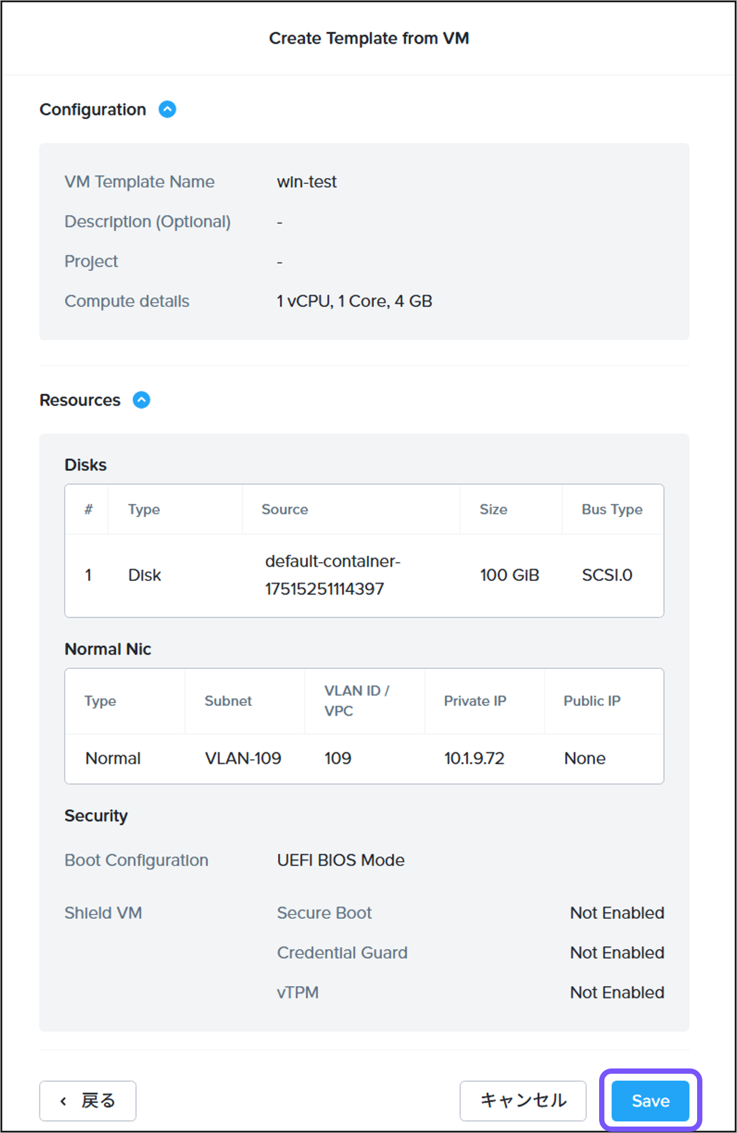Click the UEFI BIOS Mode boot configuration value
The width and height of the screenshot is (737, 1133).
pyautogui.click(x=340, y=860)
